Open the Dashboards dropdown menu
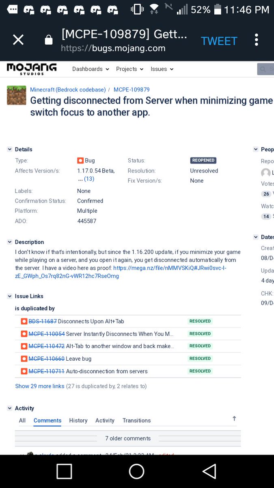This screenshot has height=488, width=274. 91,69
